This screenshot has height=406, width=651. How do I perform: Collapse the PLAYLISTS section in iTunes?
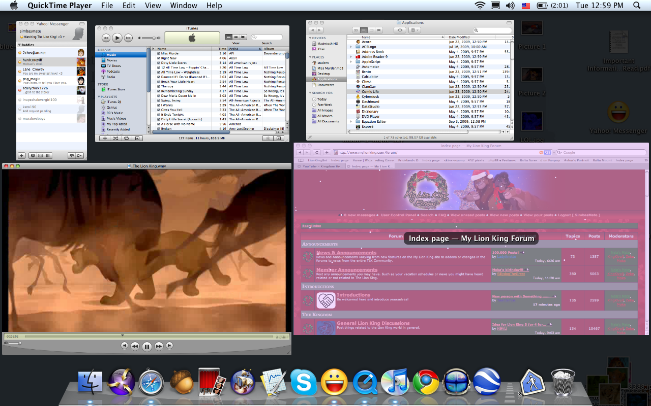point(99,96)
